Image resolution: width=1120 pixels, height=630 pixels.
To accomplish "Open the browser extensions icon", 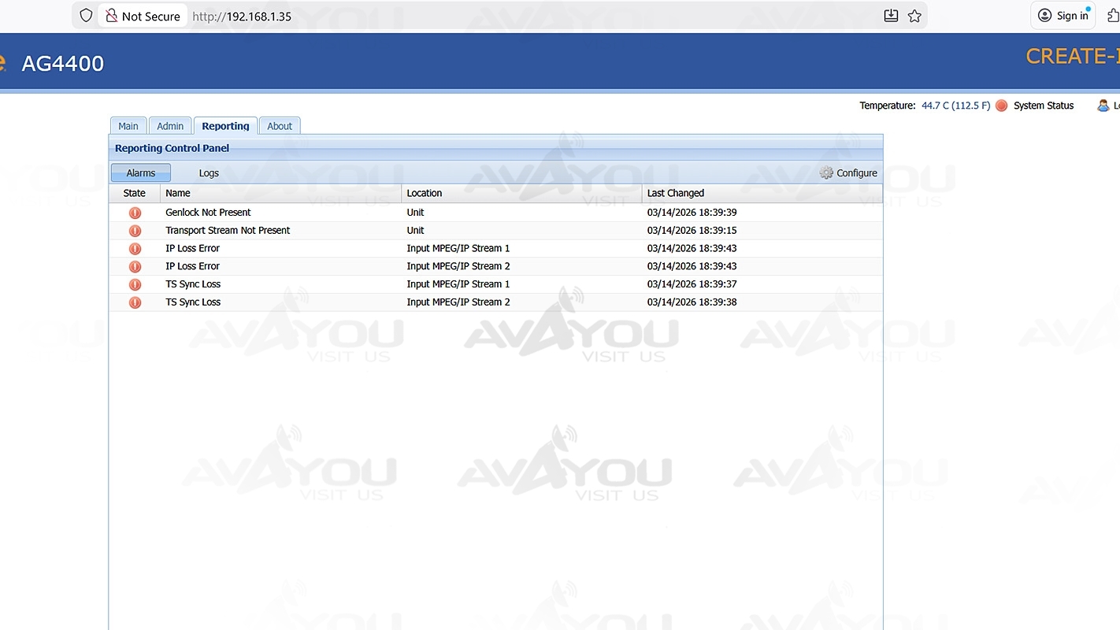I will click(x=1113, y=16).
